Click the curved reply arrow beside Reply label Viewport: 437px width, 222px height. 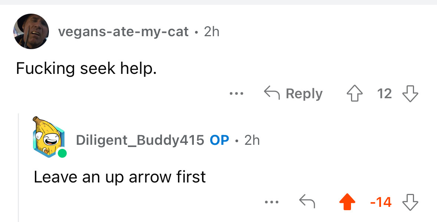point(272,93)
